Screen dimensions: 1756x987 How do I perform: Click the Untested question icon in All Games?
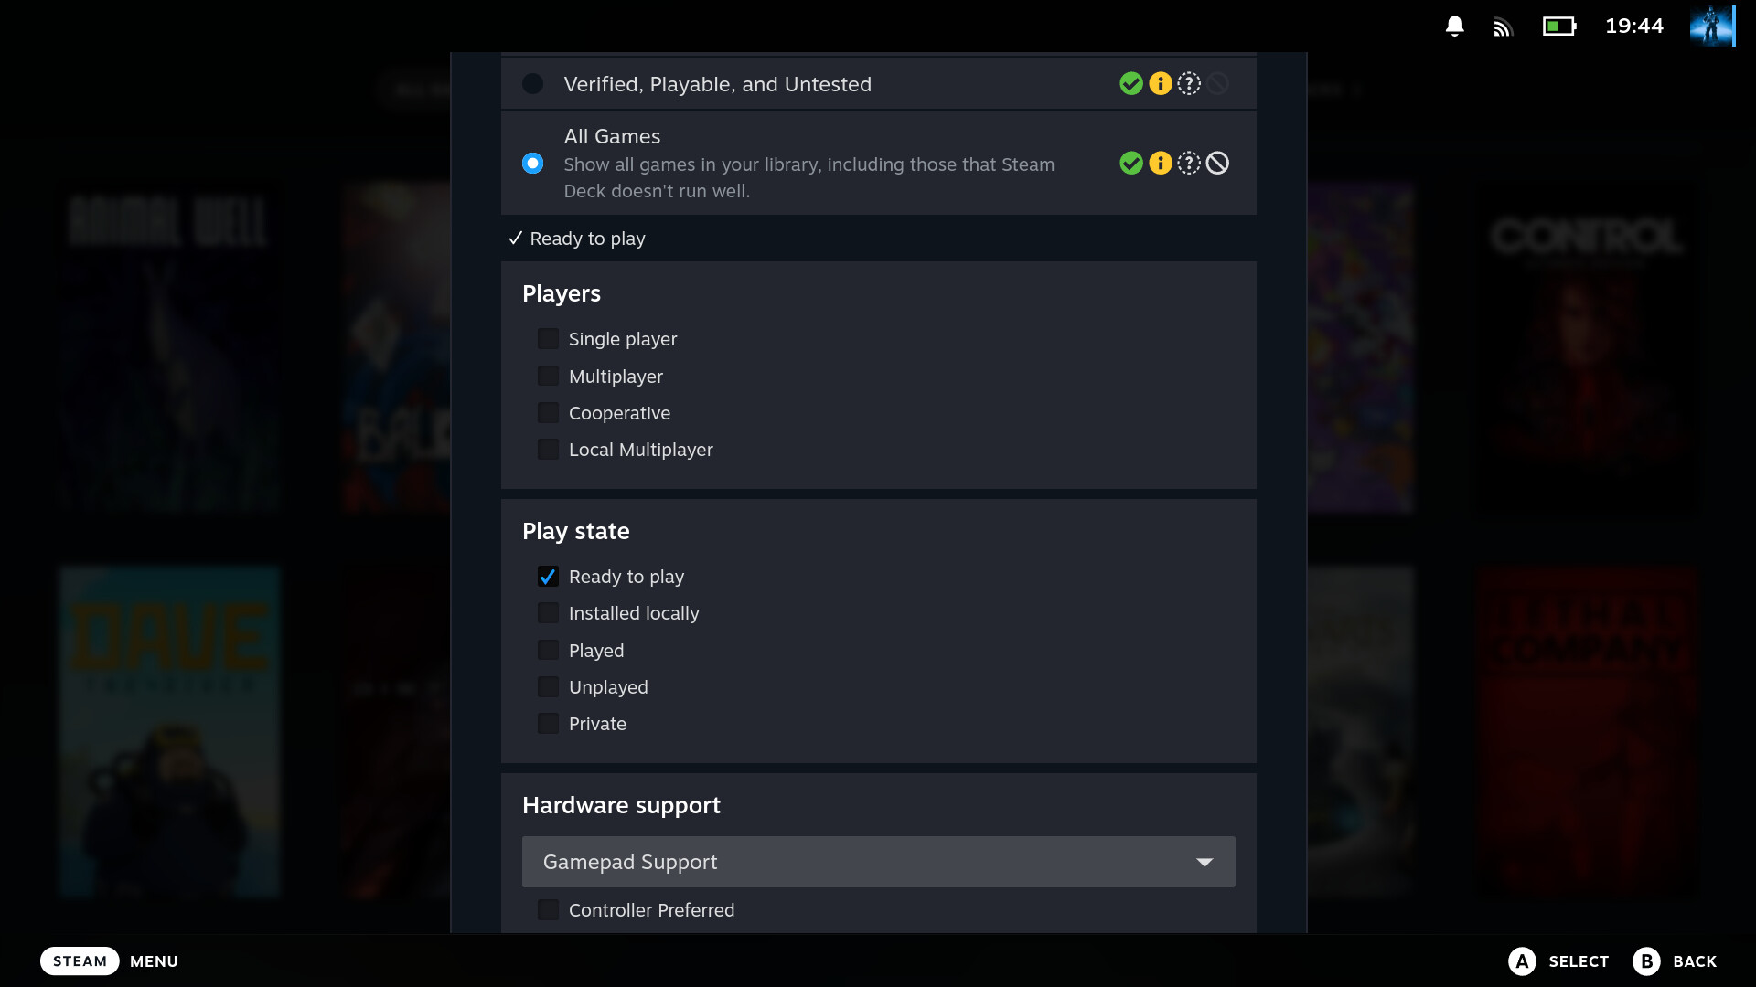point(1189,164)
